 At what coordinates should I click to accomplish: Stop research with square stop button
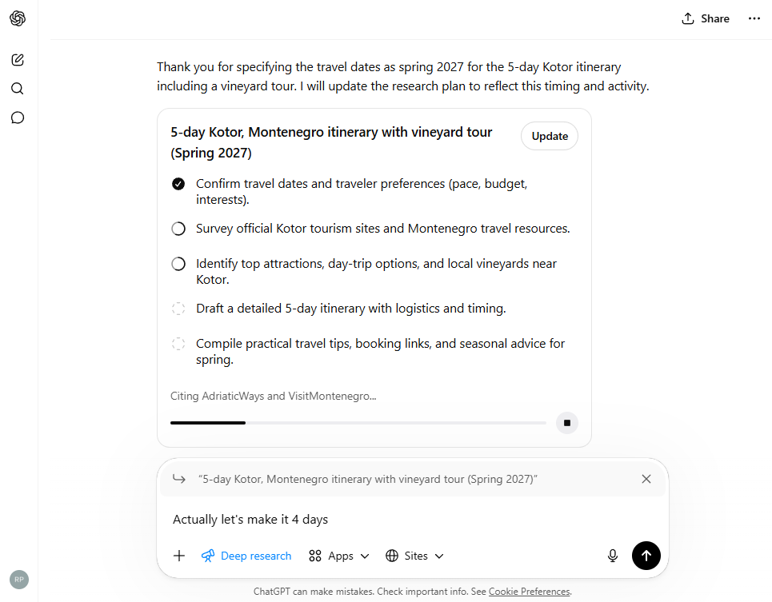[567, 423]
